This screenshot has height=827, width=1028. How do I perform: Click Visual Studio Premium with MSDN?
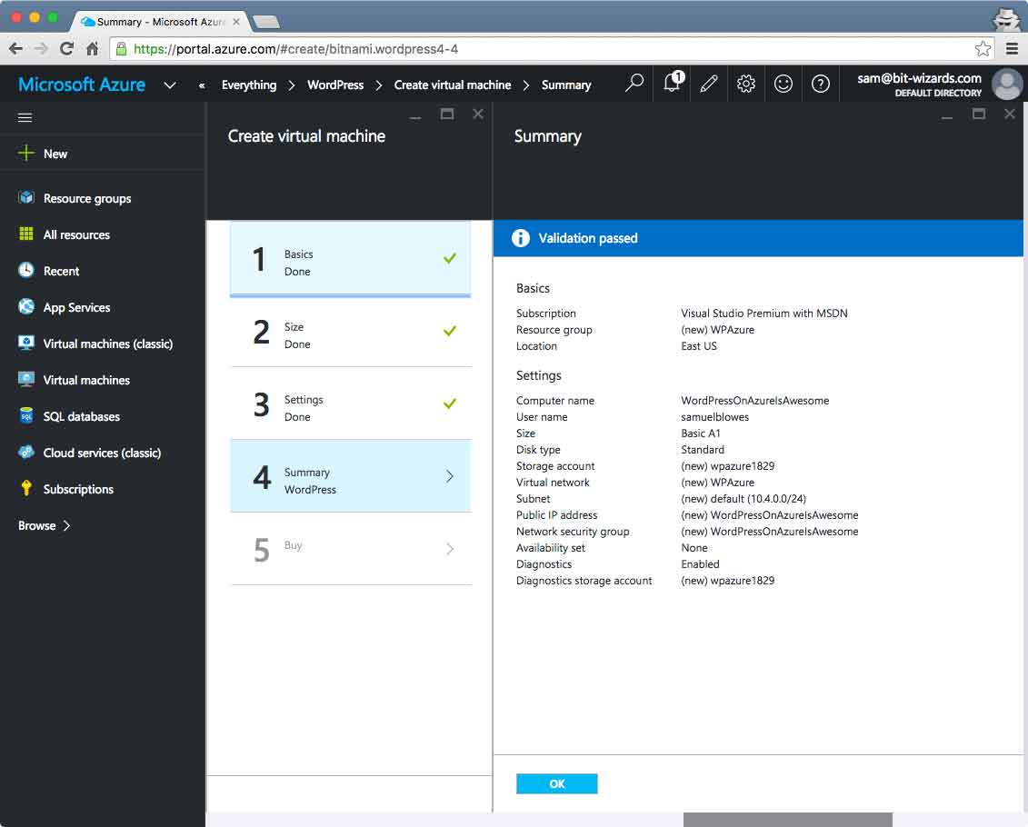[x=764, y=314]
